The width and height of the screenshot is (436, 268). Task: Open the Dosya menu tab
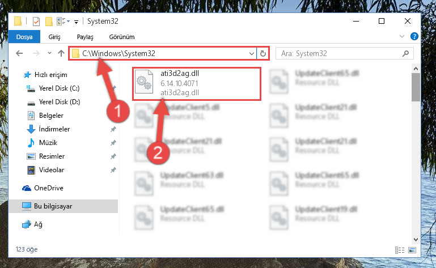(x=24, y=37)
